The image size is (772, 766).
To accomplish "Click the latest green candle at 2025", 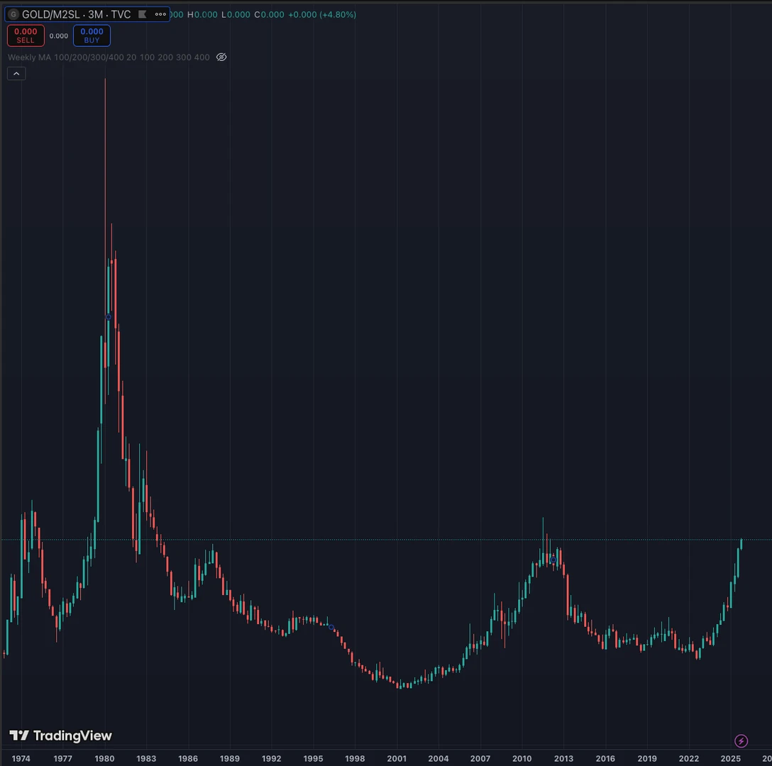I will coord(741,543).
